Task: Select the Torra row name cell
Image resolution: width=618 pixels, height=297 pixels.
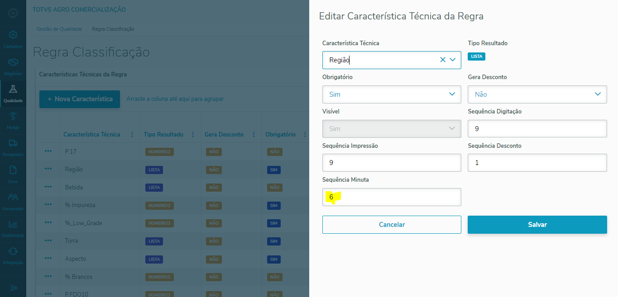Action: coord(72,241)
